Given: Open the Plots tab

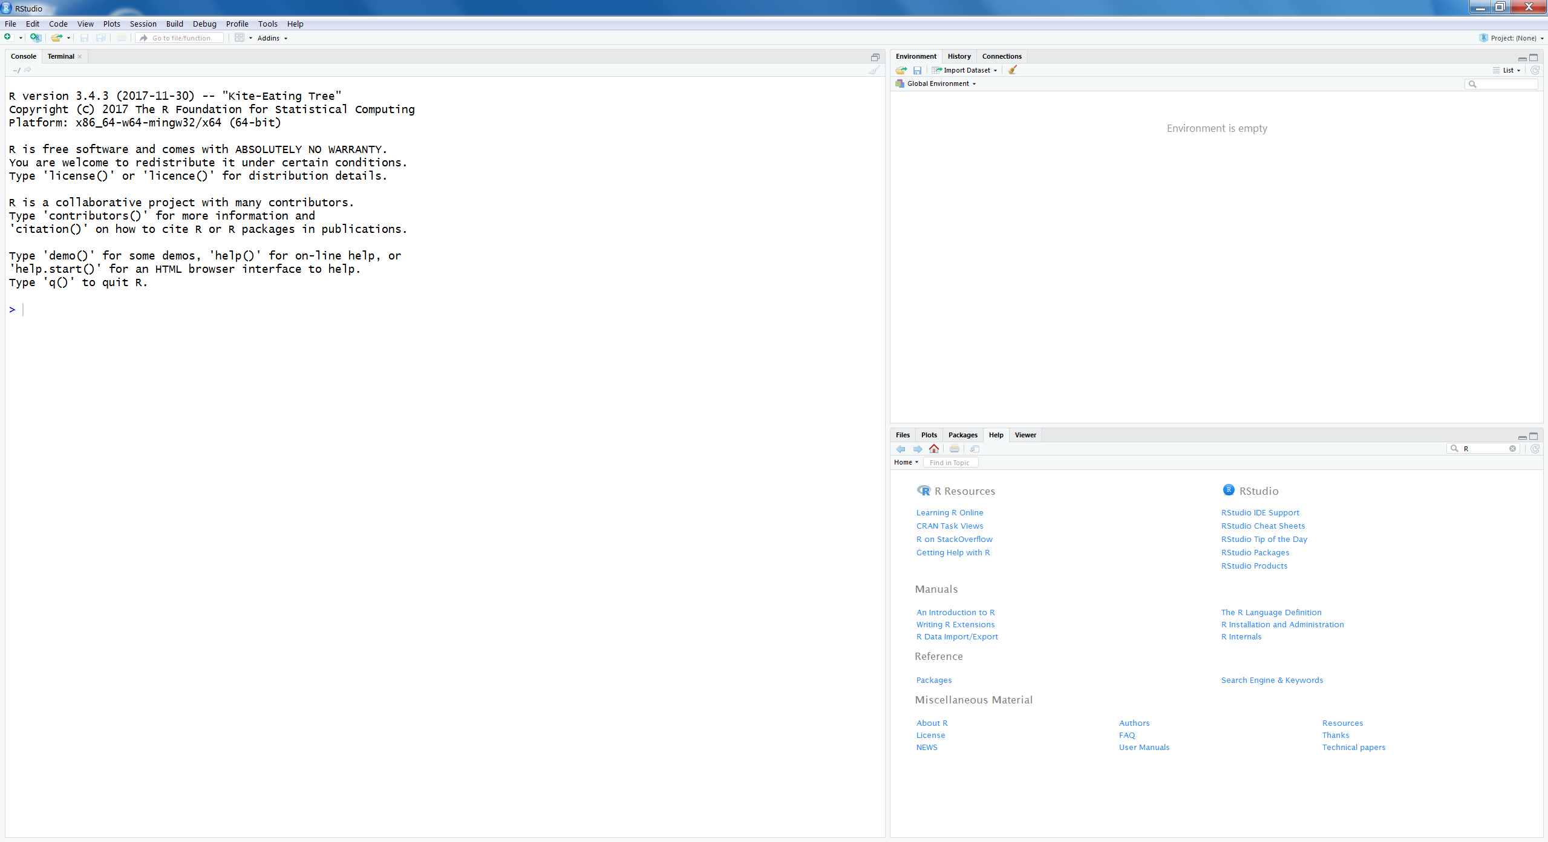Looking at the screenshot, I should 927,434.
